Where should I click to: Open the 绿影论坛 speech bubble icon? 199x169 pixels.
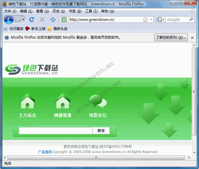(x=98, y=101)
